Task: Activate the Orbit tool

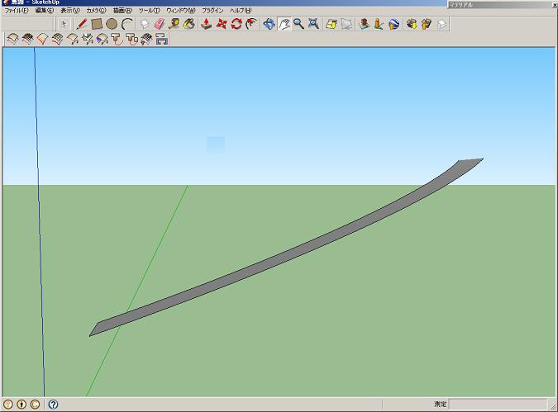Action: click(269, 24)
